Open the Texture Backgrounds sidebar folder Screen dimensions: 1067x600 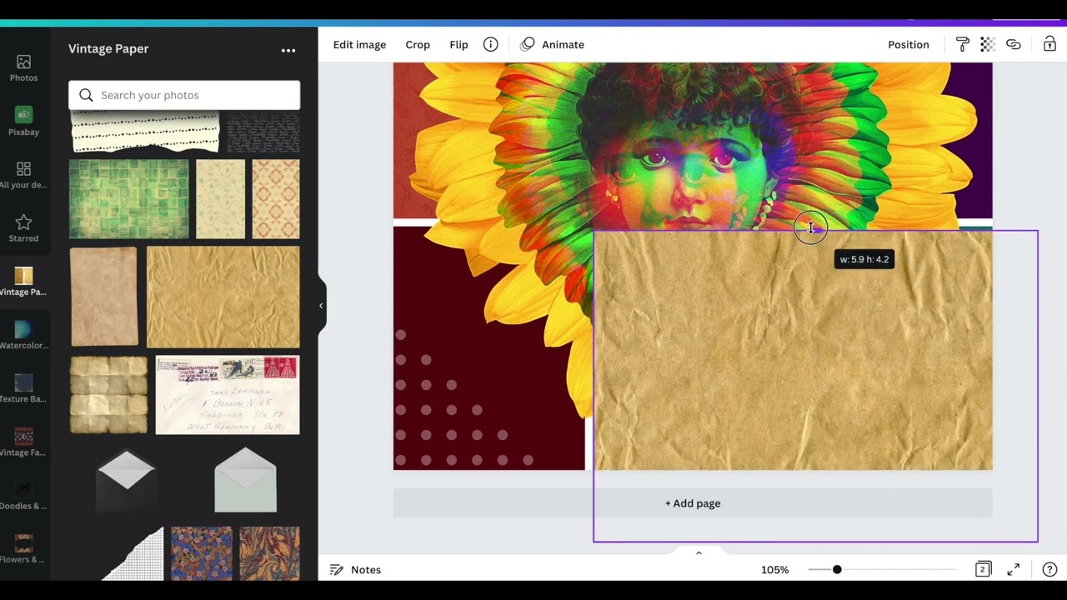[23, 388]
